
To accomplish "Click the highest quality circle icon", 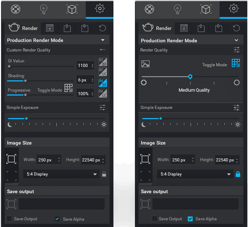I will 237,82.
